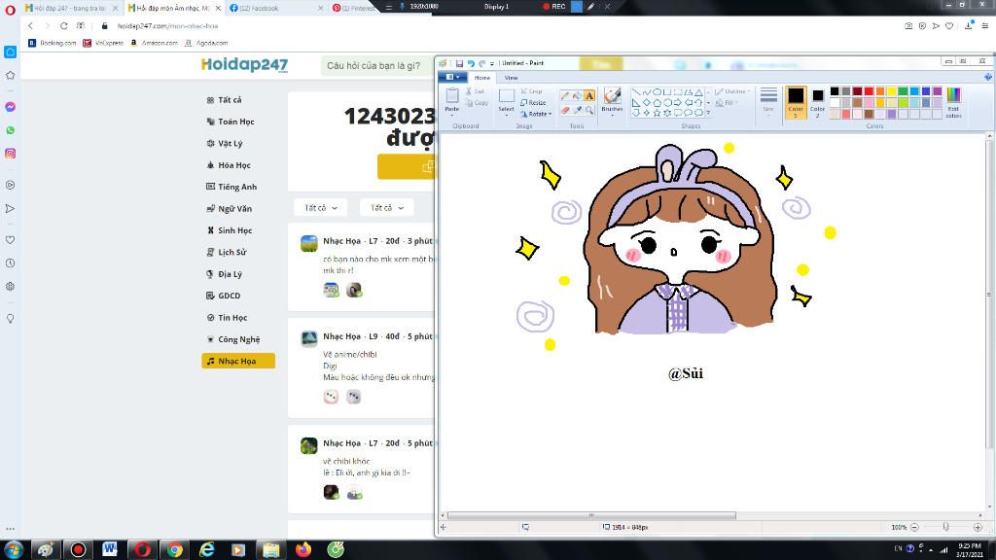
Task: Click Resize in the Image group
Action: pyautogui.click(x=533, y=102)
